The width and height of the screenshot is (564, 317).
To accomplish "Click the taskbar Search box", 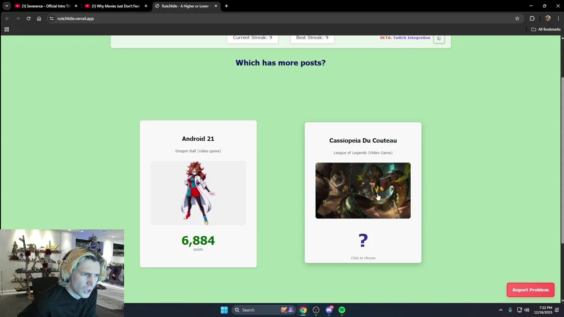I will (263, 310).
